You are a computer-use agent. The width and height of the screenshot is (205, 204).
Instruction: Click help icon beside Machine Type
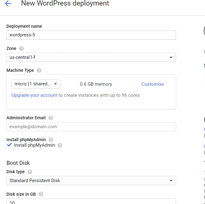point(39,71)
